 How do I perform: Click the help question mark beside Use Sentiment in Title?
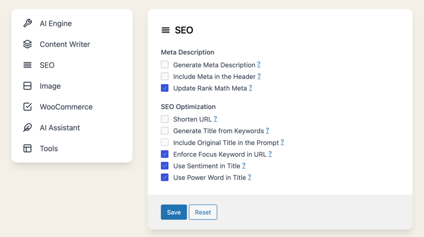click(x=244, y=166)
